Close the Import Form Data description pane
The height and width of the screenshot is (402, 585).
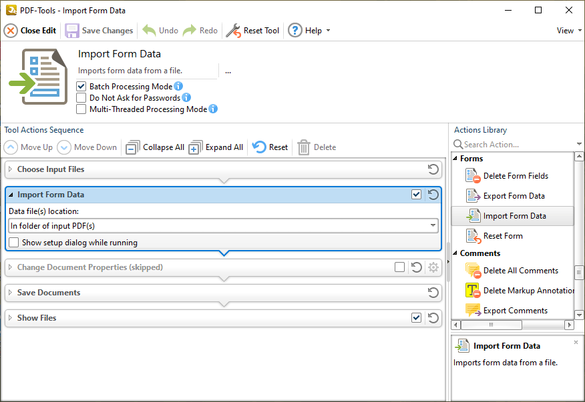click(576, 342)
